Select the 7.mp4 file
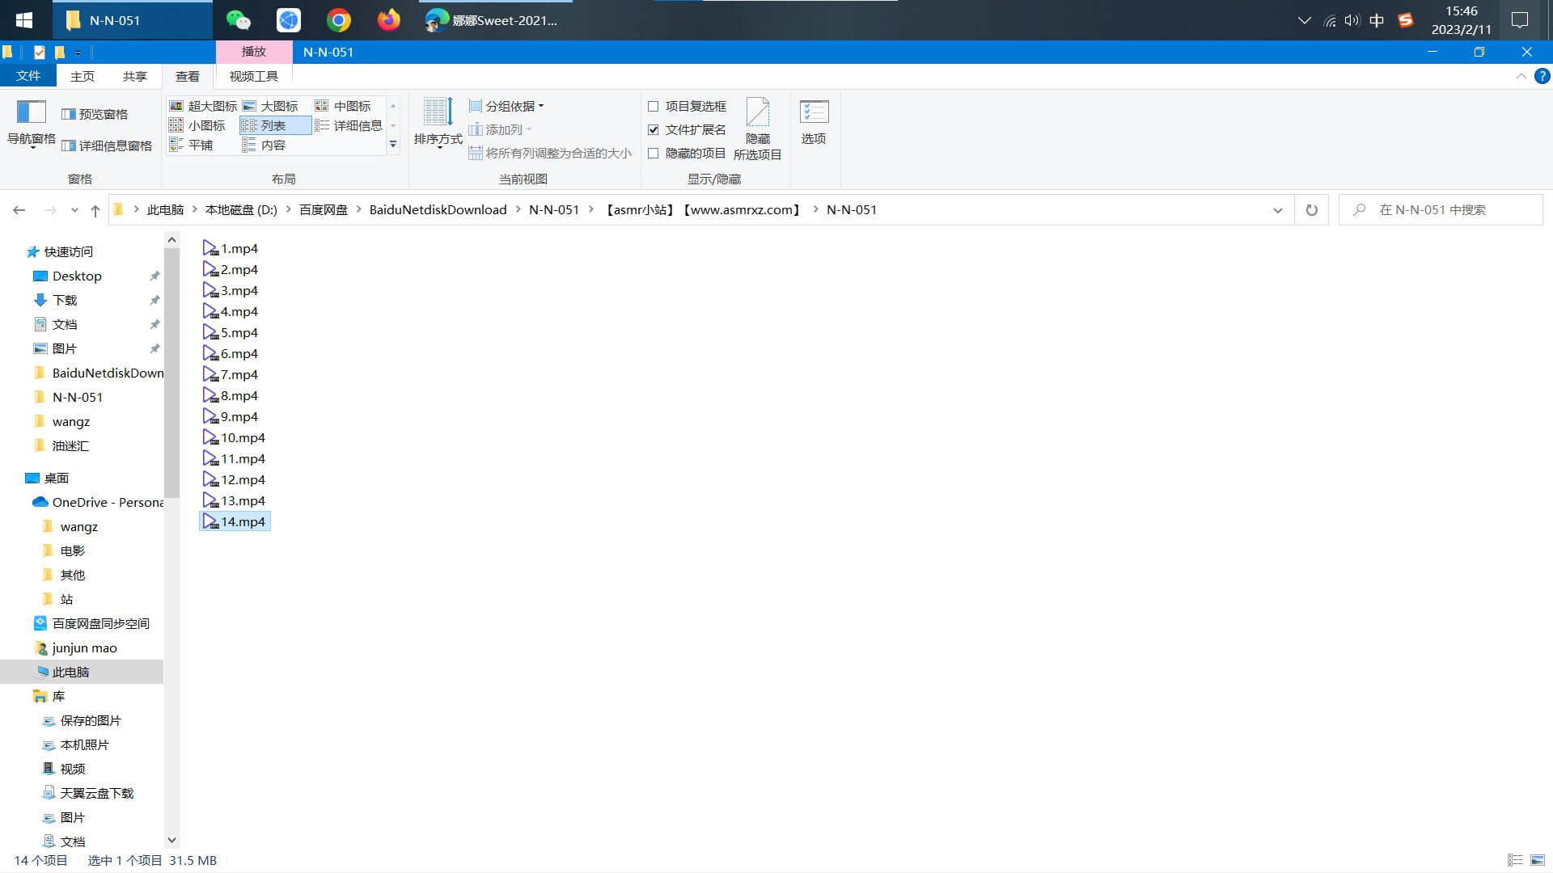This screenshot has width=1553, height=873. pos(239,374)
